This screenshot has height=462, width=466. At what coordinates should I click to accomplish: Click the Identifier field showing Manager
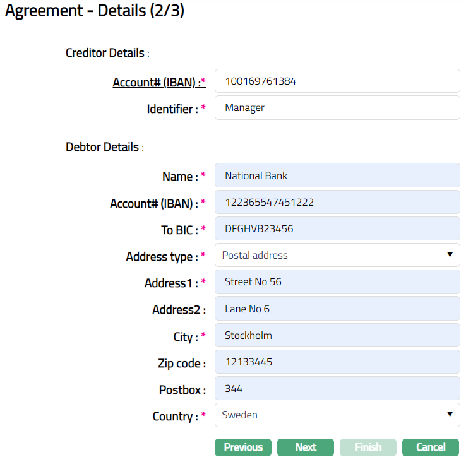pos(337,108)
